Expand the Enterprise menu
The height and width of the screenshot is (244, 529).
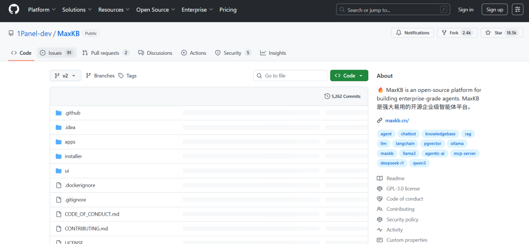(197, 10)
